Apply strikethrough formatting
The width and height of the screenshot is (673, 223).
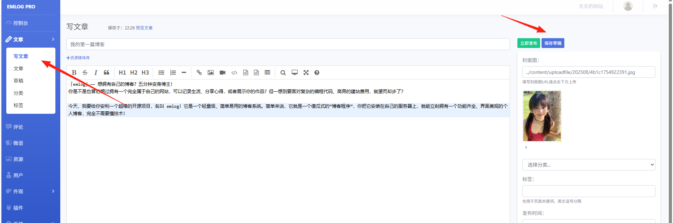coord(85,72)
